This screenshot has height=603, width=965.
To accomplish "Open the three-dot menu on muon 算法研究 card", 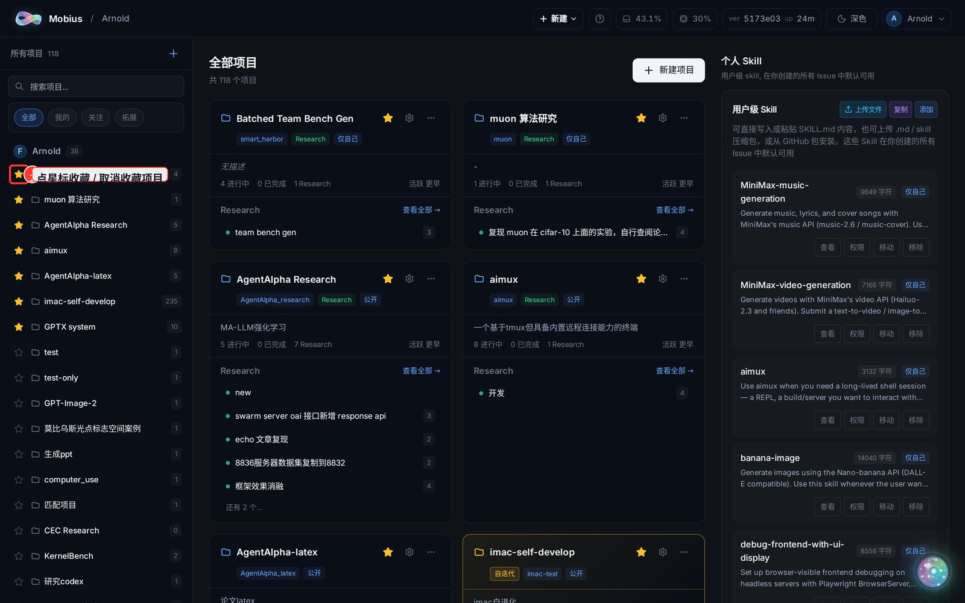I will (684, 118).
